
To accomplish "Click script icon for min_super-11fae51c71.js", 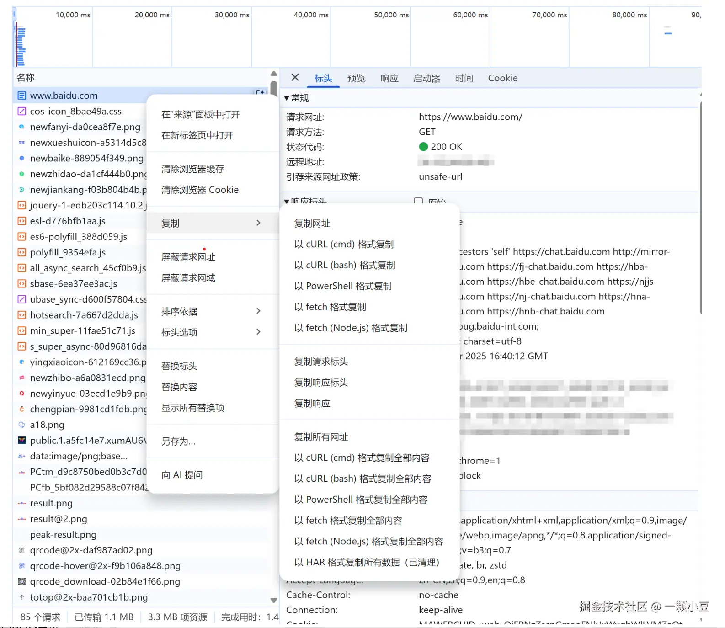I will click(x=21, y=330).
